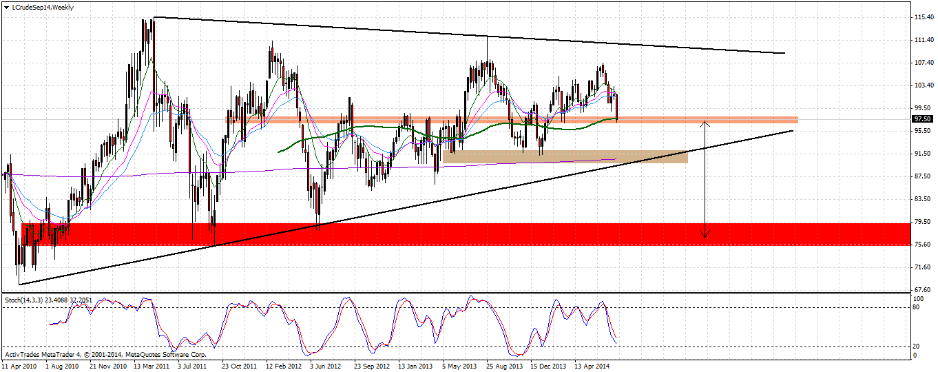
Task: Click the 23 Oct 2011 date label
Action: [x=239, y=366]
